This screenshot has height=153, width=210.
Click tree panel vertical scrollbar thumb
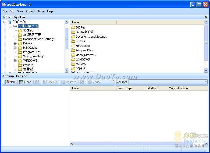(66, 39)
